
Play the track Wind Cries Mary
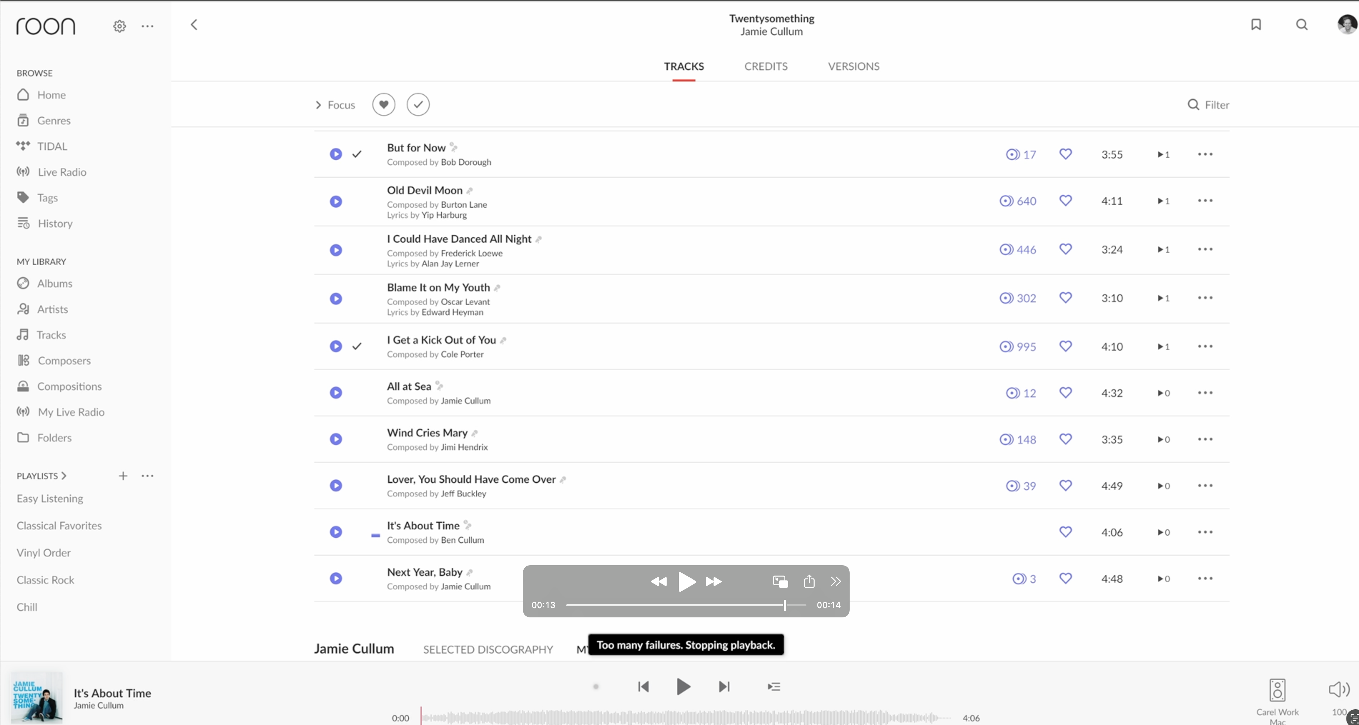pos(336,439)
